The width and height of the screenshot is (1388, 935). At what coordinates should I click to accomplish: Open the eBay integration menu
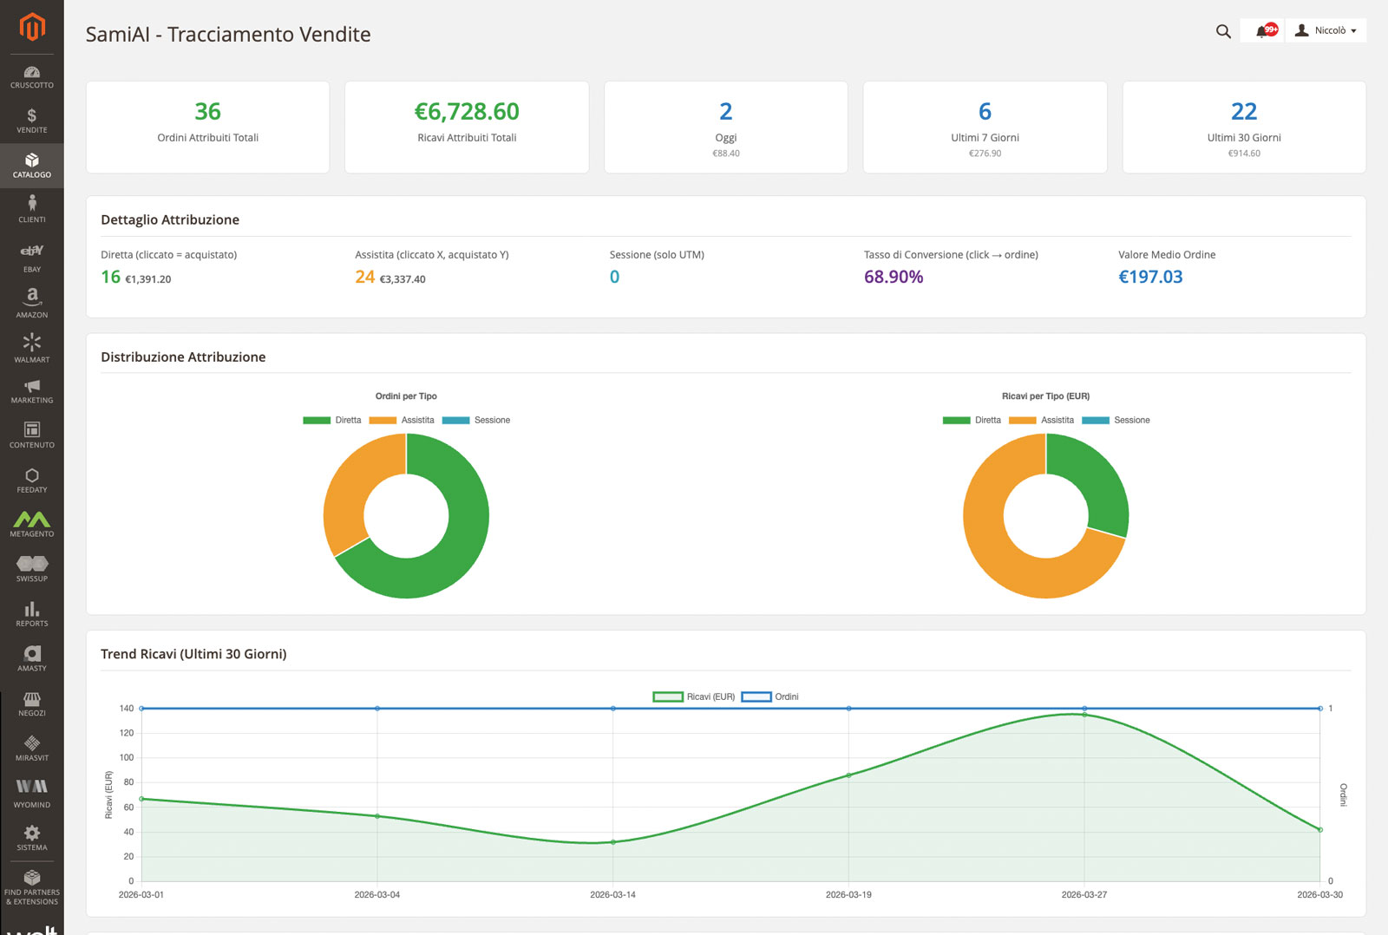(x=31, y=258)
